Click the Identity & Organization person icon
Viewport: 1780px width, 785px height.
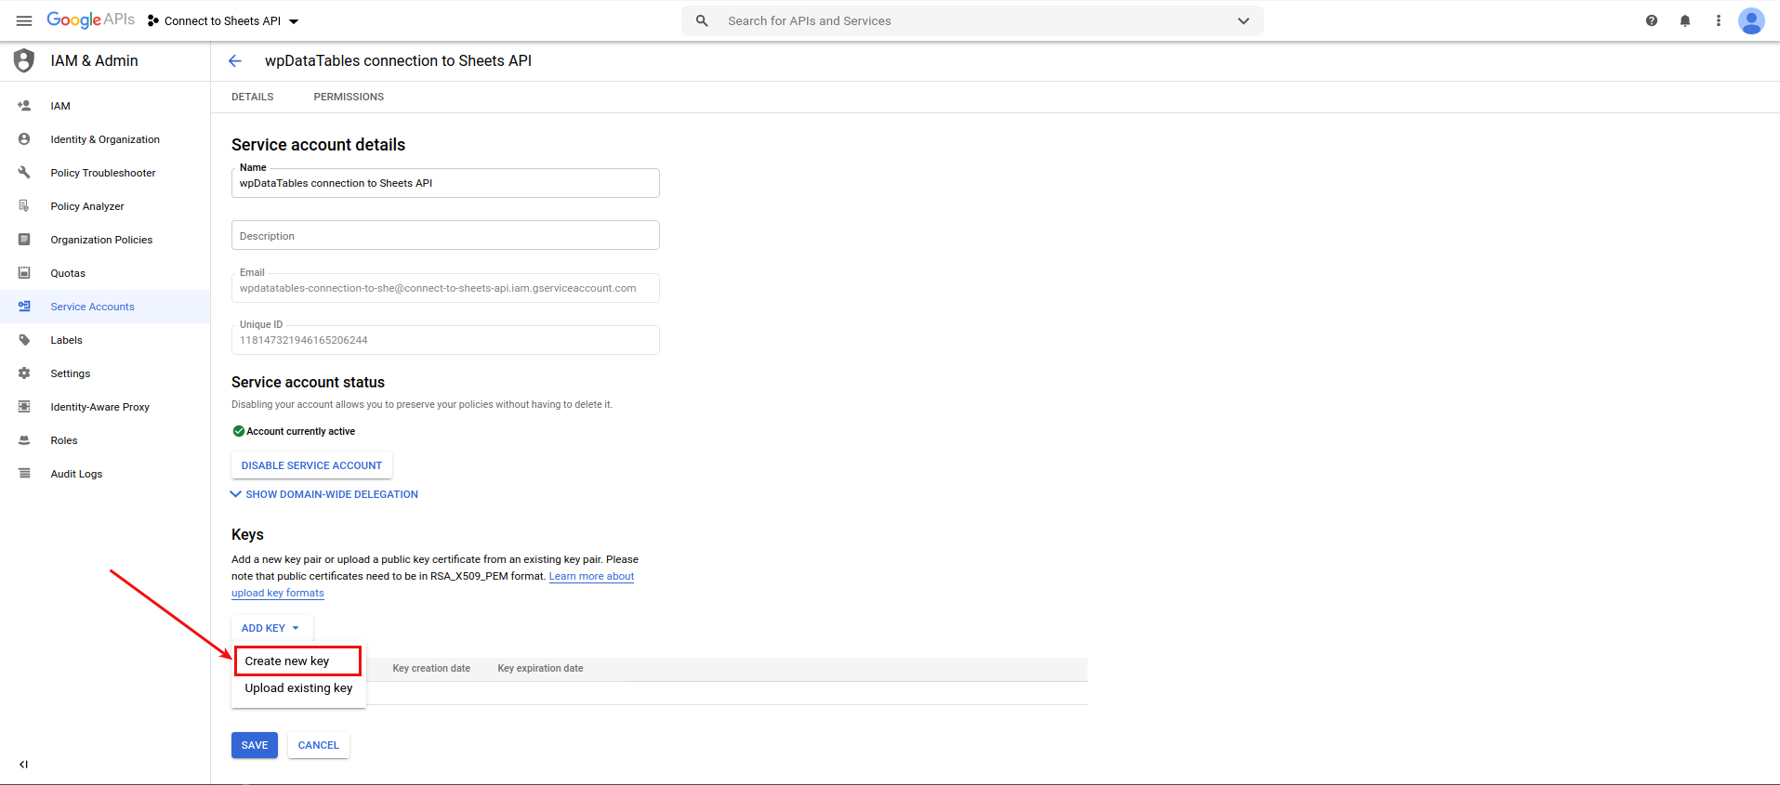pos(24,139)
